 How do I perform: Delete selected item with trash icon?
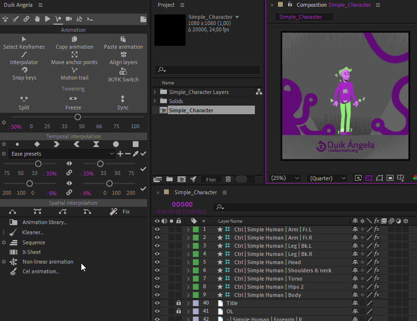(x=228, y=179)
